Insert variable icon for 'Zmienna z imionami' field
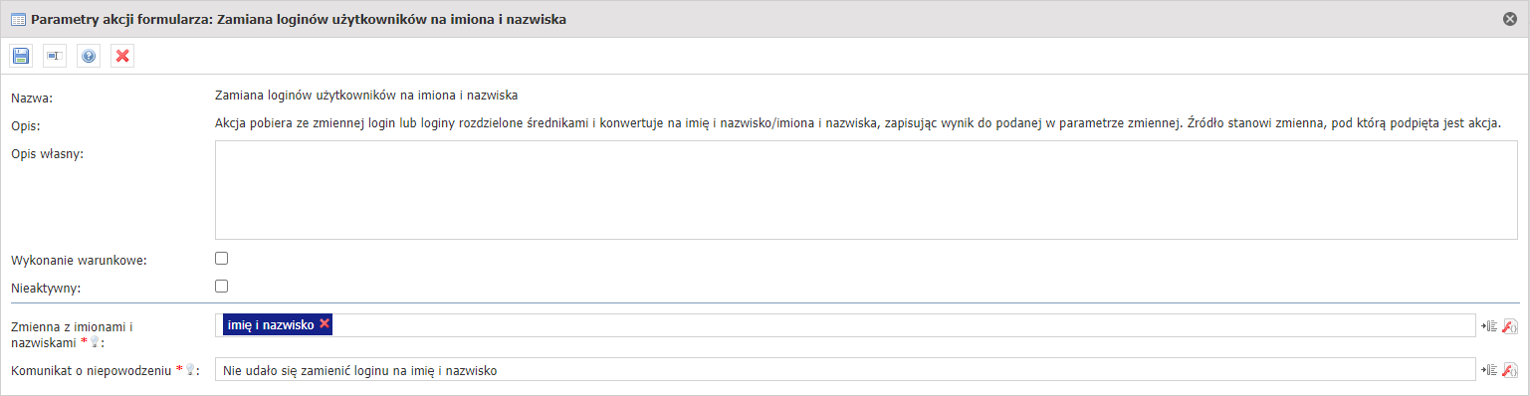Viewport: 1530px width, 396px height. (1490, 325)
